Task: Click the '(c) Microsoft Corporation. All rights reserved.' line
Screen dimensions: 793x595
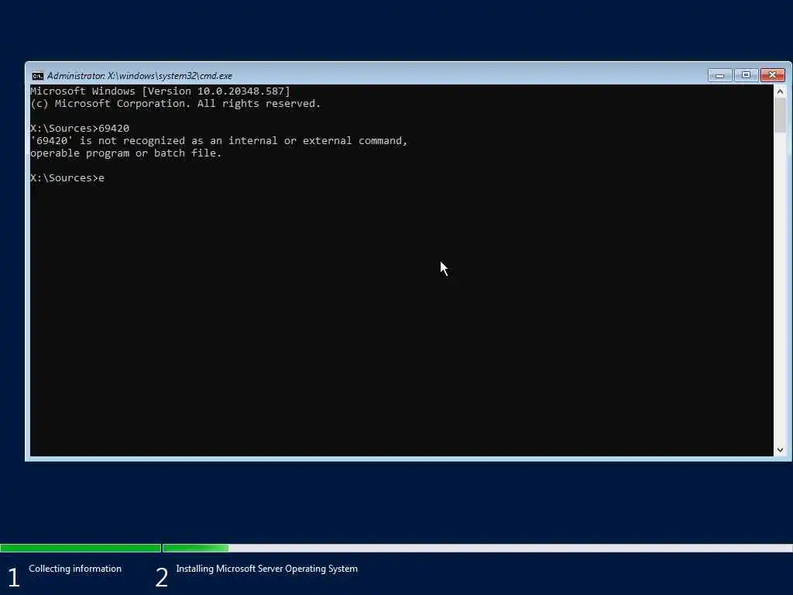Action: tap(176, 104)
